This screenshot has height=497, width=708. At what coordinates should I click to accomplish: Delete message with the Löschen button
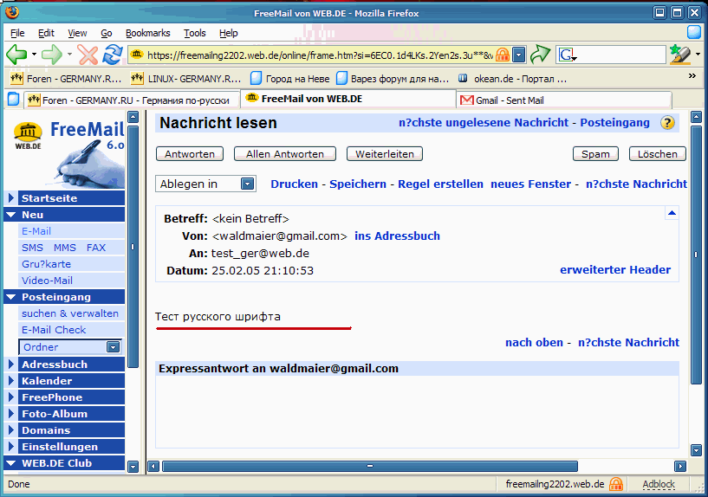pyautogui.click(x=658, y=154)
